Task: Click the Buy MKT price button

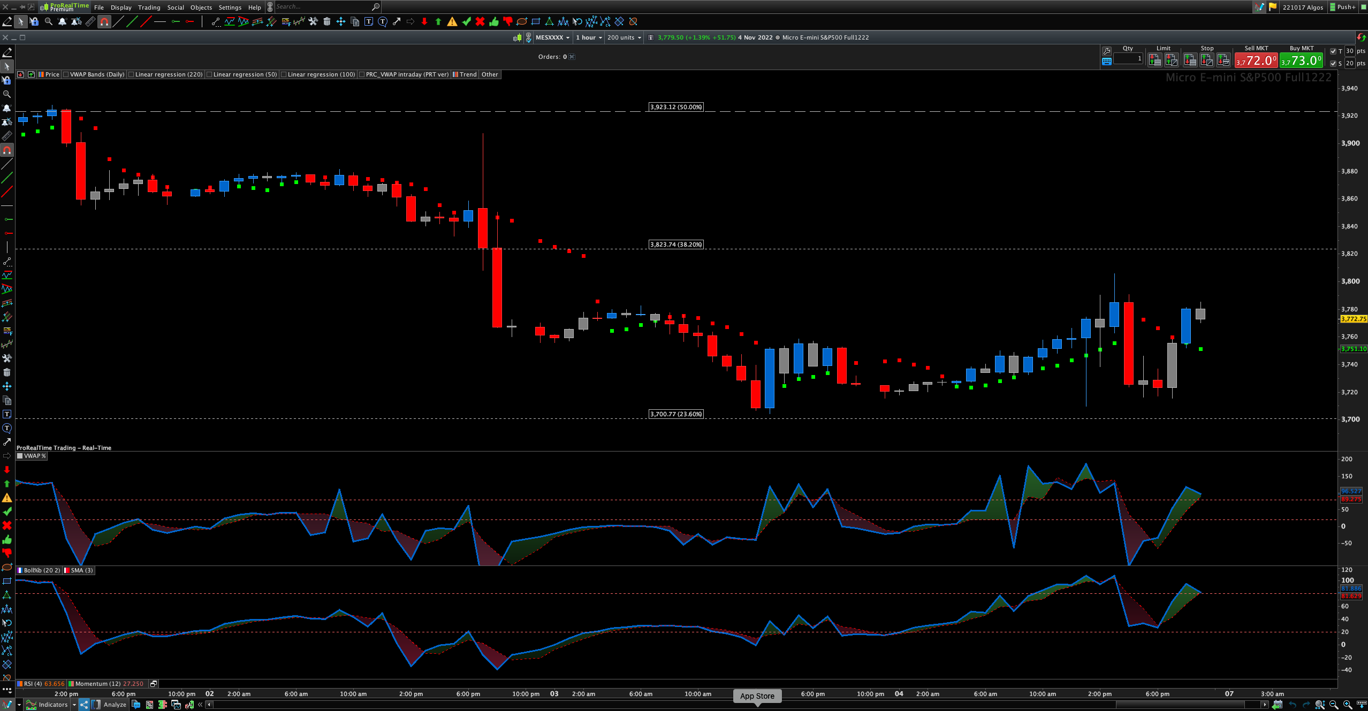Action: [1301, 60]
